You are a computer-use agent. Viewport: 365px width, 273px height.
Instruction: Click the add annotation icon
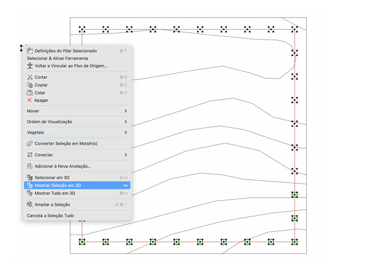tap(30, 166)
